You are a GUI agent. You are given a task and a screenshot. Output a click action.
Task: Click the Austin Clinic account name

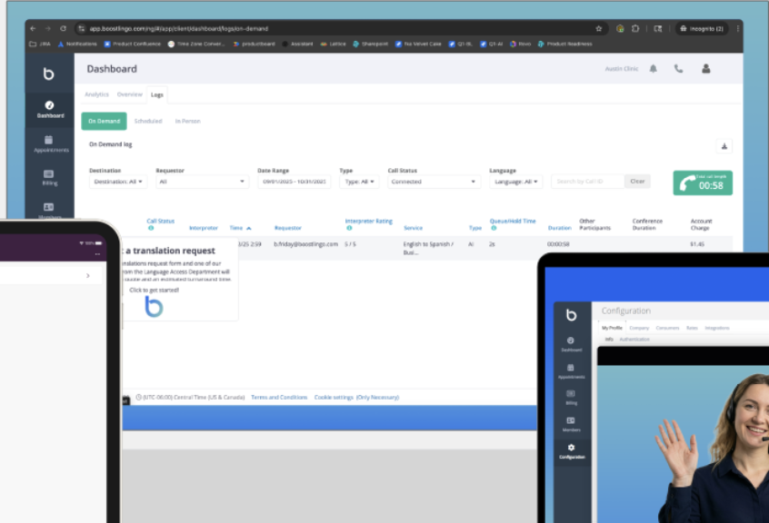(622, 69)
